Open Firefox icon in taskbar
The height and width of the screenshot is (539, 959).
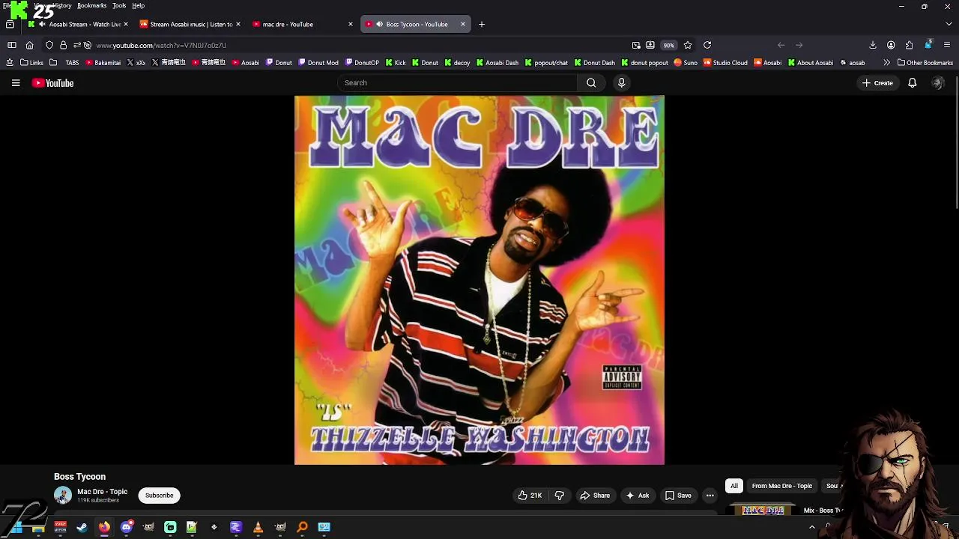(104, 527)
